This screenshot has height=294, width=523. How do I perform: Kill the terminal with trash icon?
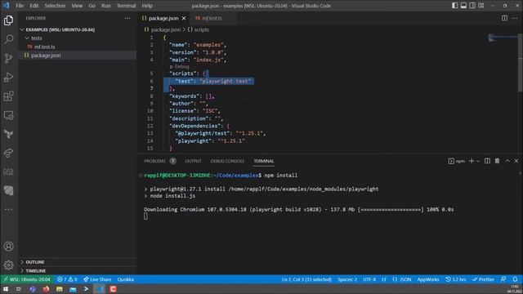tap(498, 161)
